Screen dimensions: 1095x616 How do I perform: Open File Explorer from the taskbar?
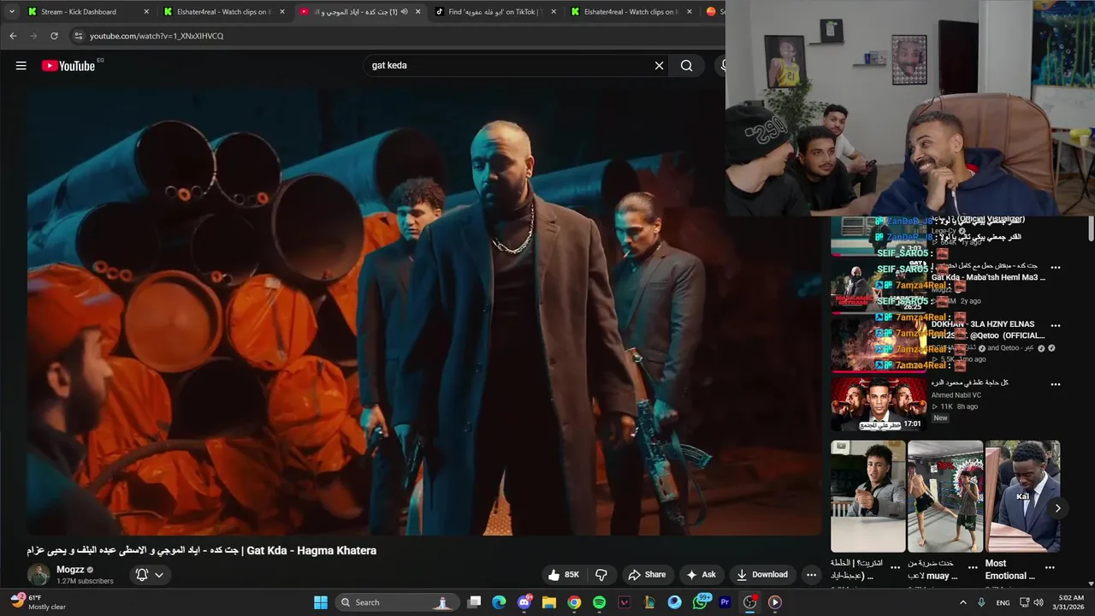[549, 602]
